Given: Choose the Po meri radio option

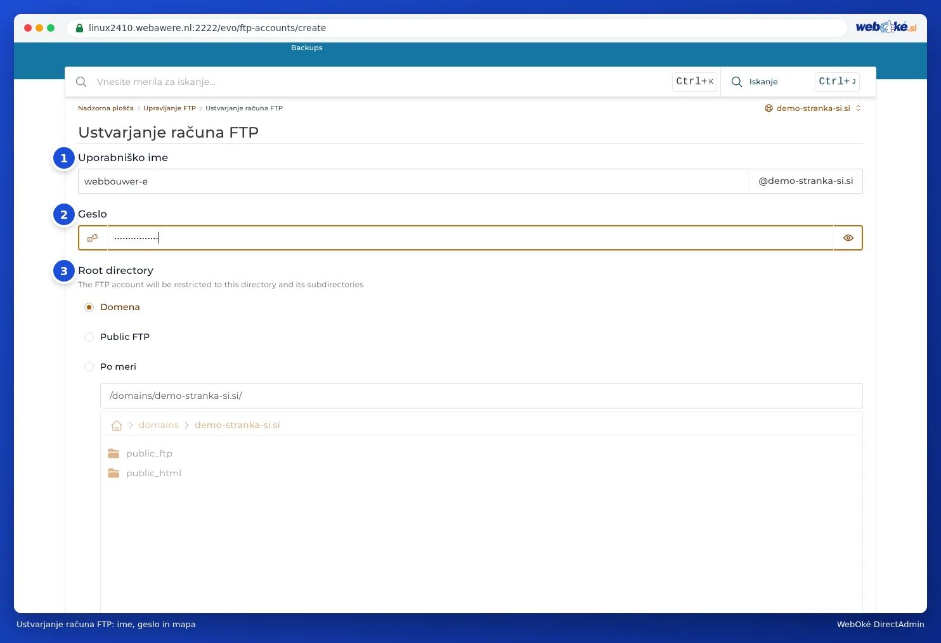Looking at the screenshot, I should pos(89,367).
